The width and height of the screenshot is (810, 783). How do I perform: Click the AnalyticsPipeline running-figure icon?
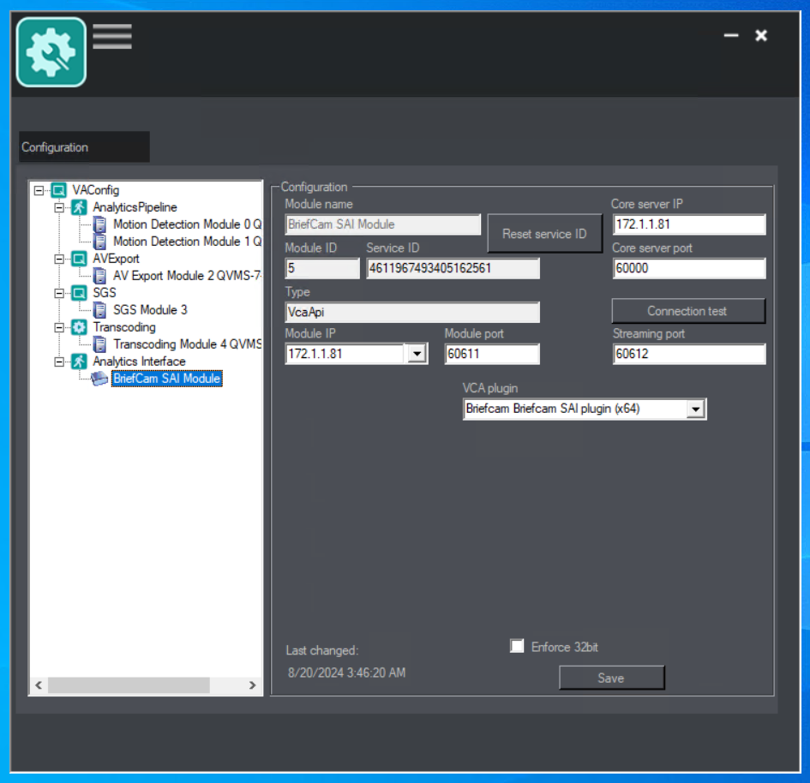pos(79,207)
